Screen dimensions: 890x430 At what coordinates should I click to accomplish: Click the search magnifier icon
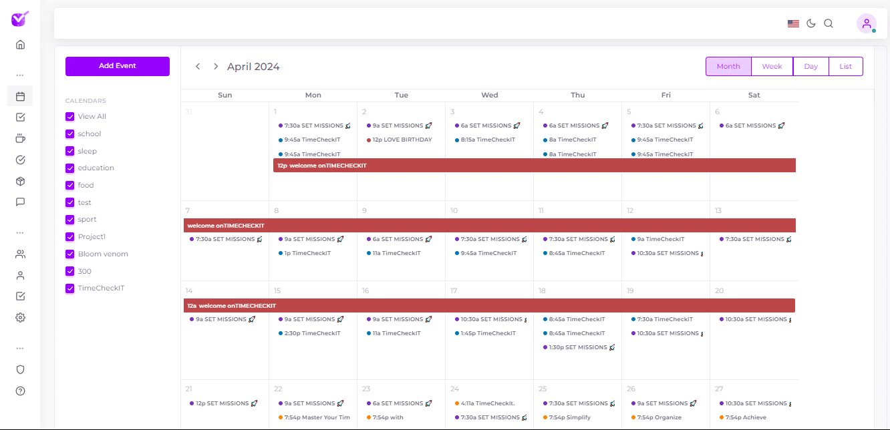pyautogui.click(x=829, y=23)
